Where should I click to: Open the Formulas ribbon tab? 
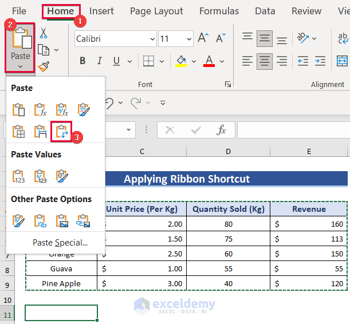[x=219, y=11]
